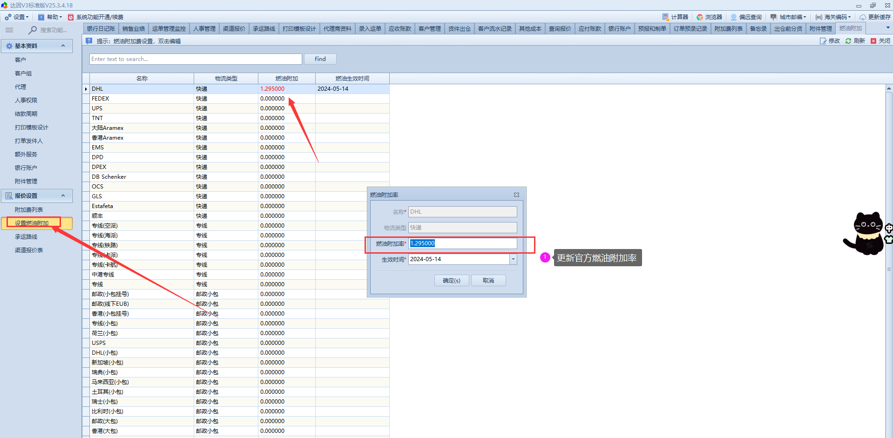The width and height of the screenshot is (893, 438).
Task: Click the Find search button
Action: (x=320, y=59)
